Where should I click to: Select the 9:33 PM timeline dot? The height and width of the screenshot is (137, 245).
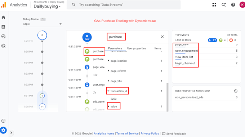click(42, 74)
